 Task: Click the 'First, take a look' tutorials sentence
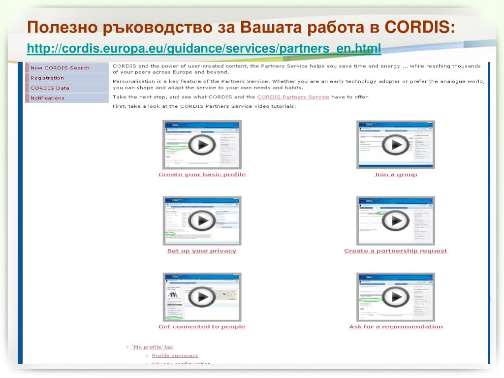(204, 106)
